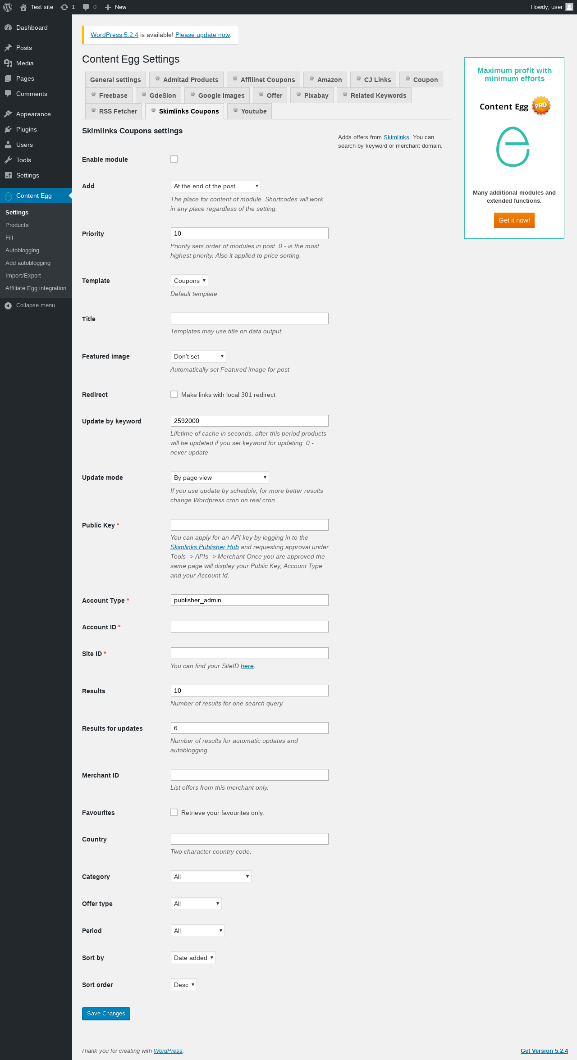Click the plus icon for New content
The image size is (577, 1060).
pos(108,7)
